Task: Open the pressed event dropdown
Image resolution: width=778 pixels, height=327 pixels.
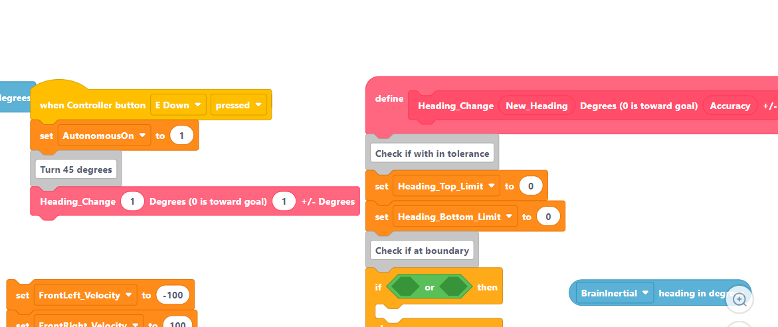Action: tap(239, 105)
